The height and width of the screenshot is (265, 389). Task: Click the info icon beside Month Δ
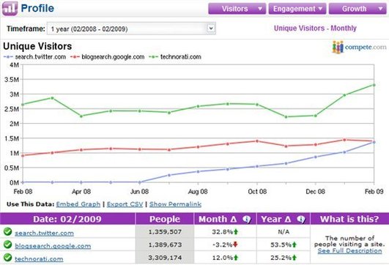click(x=247, y=219)
